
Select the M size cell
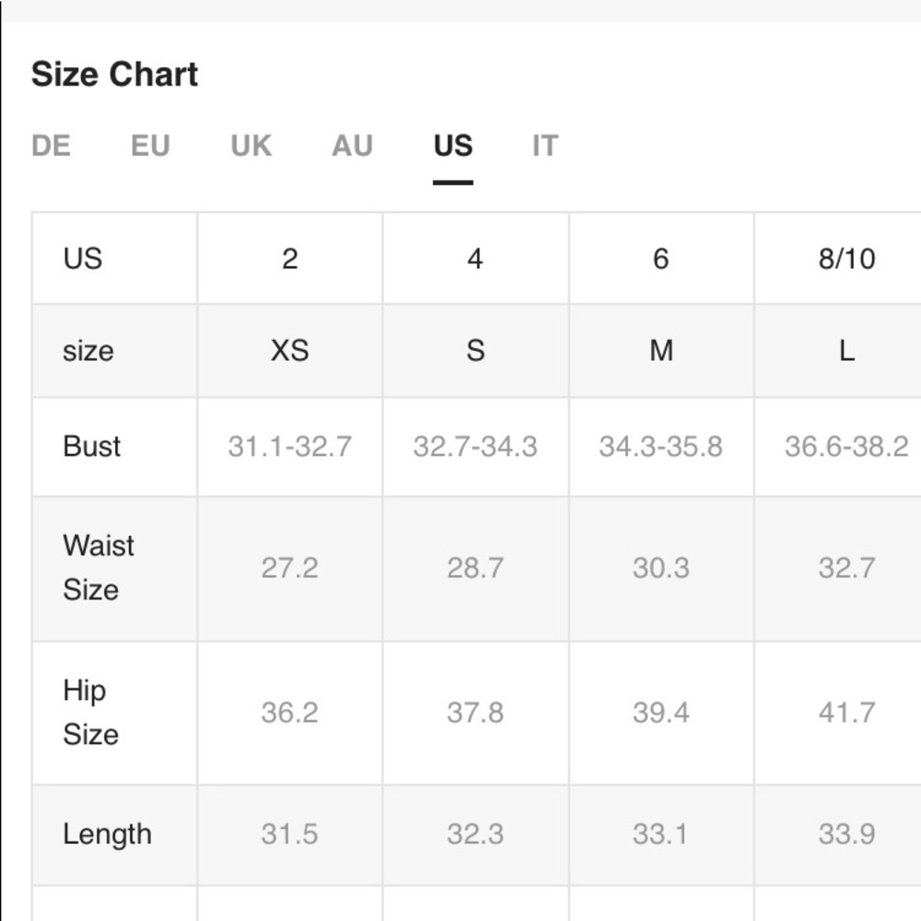pyautogui.click(x=660, y=351)
